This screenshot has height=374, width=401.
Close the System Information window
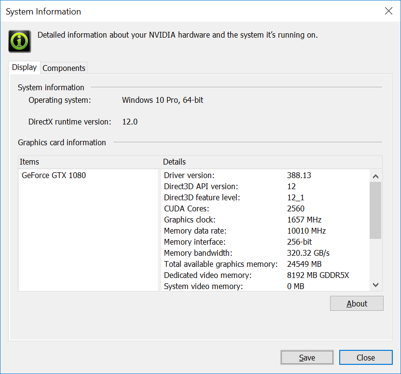tap(388, 11)
